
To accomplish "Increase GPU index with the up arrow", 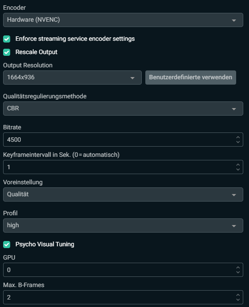I will tap(238, 268).
